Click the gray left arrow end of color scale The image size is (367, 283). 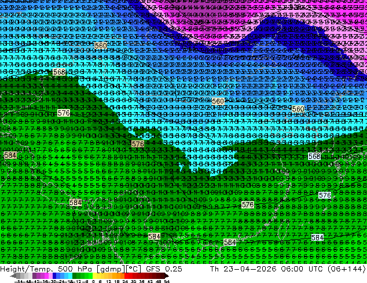click(13, 276)
